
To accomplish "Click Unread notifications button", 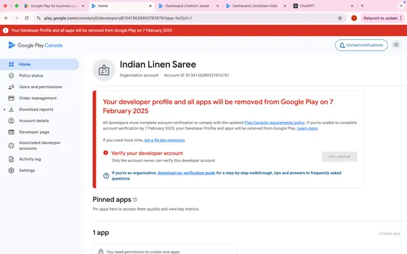I will coord(362,45).
